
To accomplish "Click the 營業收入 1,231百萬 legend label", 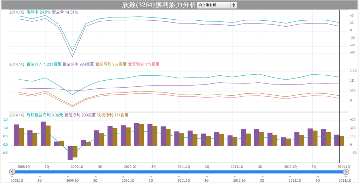I will click(x=44, y=65).
